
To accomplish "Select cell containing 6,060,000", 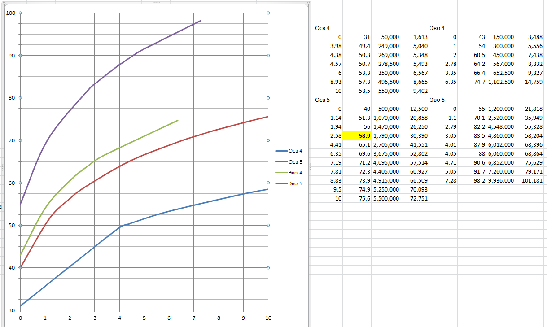I will point(501,153).
